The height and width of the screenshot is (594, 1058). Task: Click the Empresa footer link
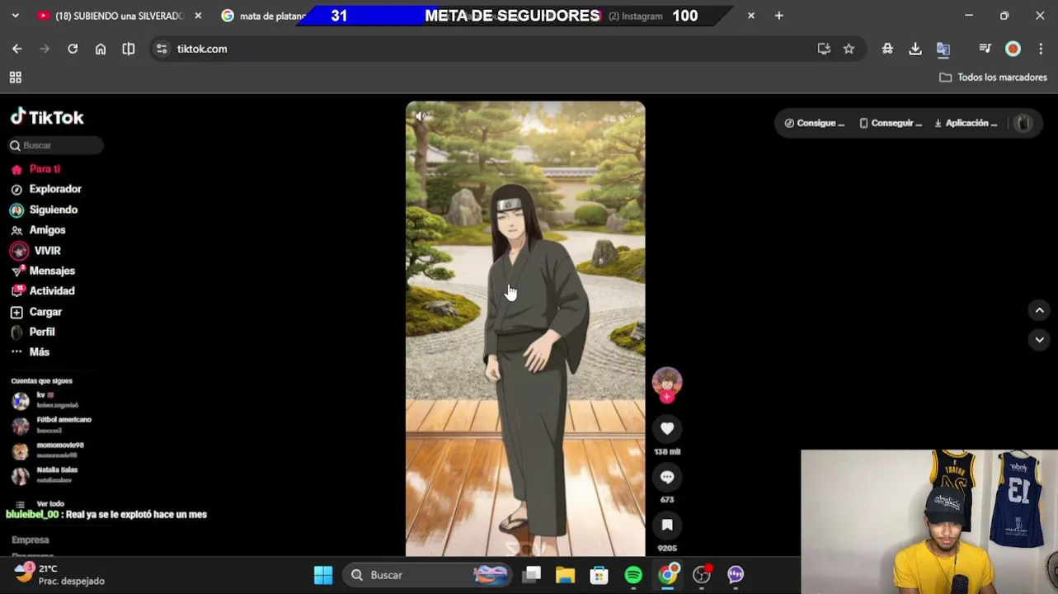(31, 540)
